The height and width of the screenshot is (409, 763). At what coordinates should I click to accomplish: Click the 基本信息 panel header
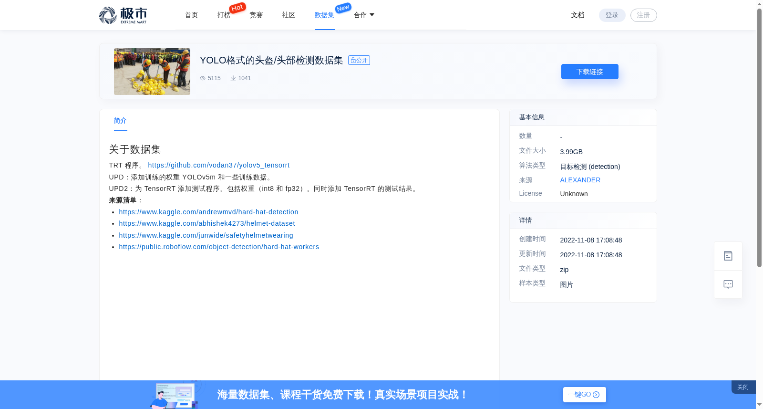[583, 117]
